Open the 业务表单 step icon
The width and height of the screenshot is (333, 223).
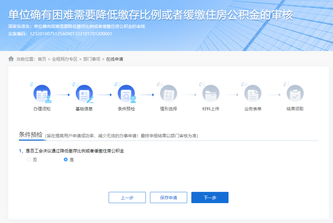[x=253, y=93]
